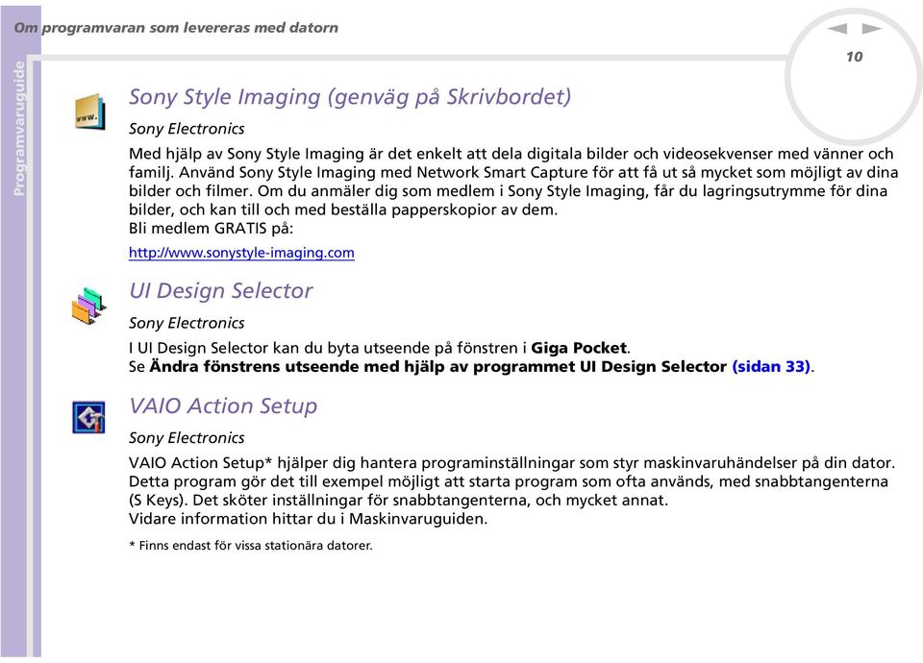Open the sonystyle-imaging.com link
Screen dimensions: 923x663
(241, 253)
